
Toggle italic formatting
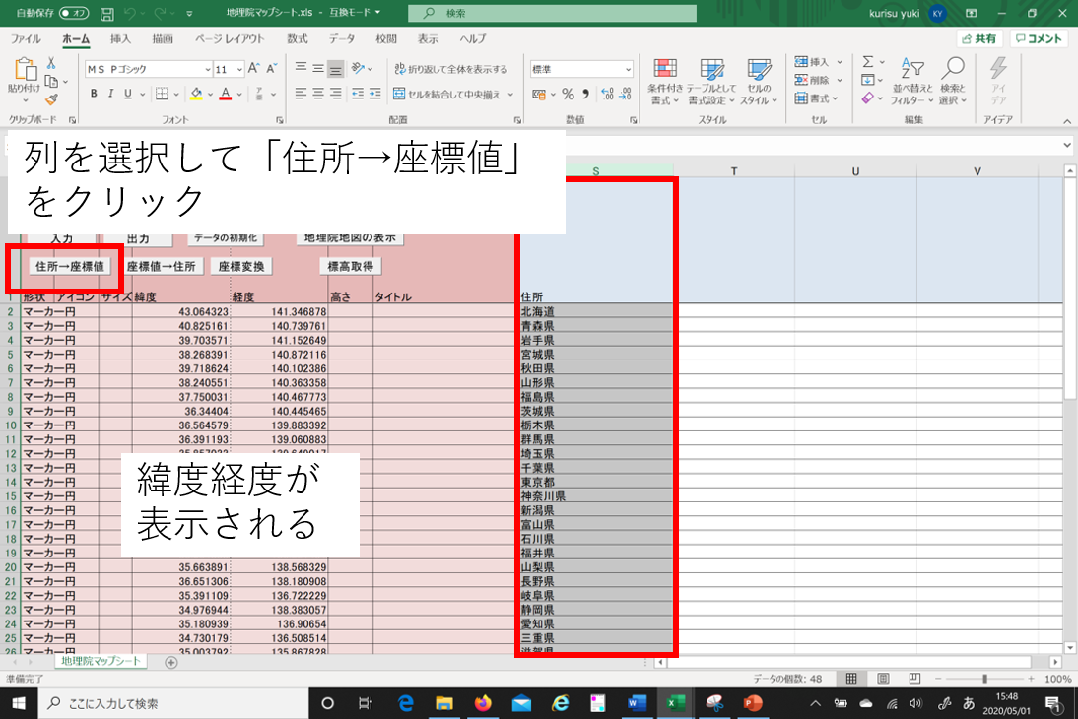click(x=110, y=94)
